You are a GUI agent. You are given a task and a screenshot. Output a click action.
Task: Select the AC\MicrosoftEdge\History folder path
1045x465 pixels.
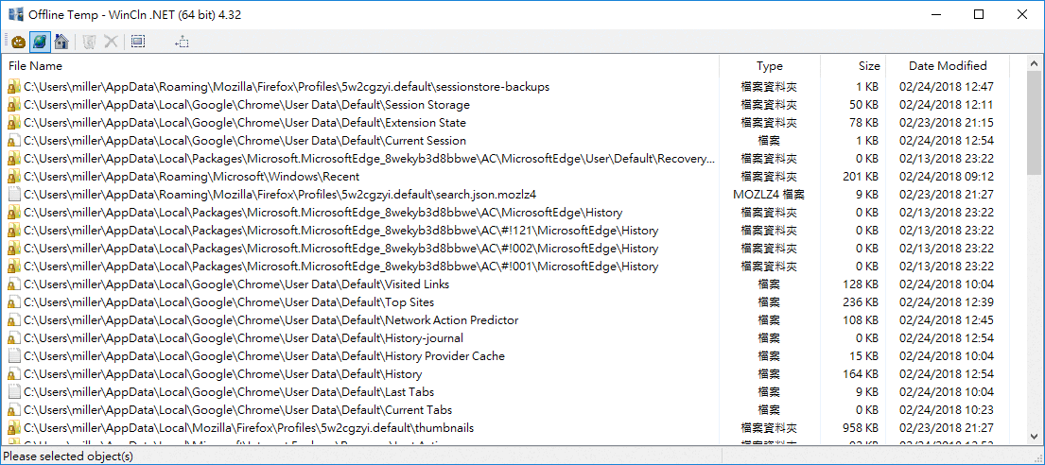point(323,213)
